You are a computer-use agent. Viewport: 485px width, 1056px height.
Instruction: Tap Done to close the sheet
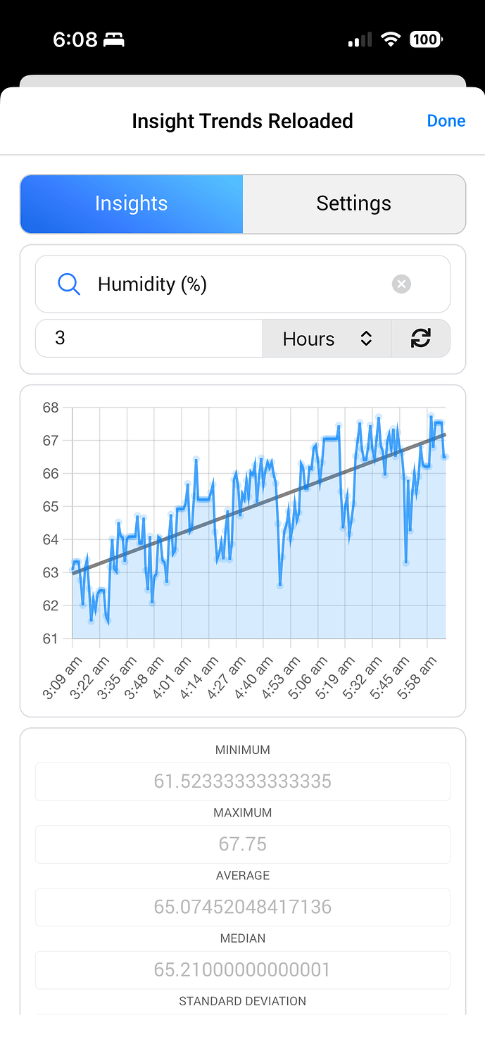pos(446,121)
